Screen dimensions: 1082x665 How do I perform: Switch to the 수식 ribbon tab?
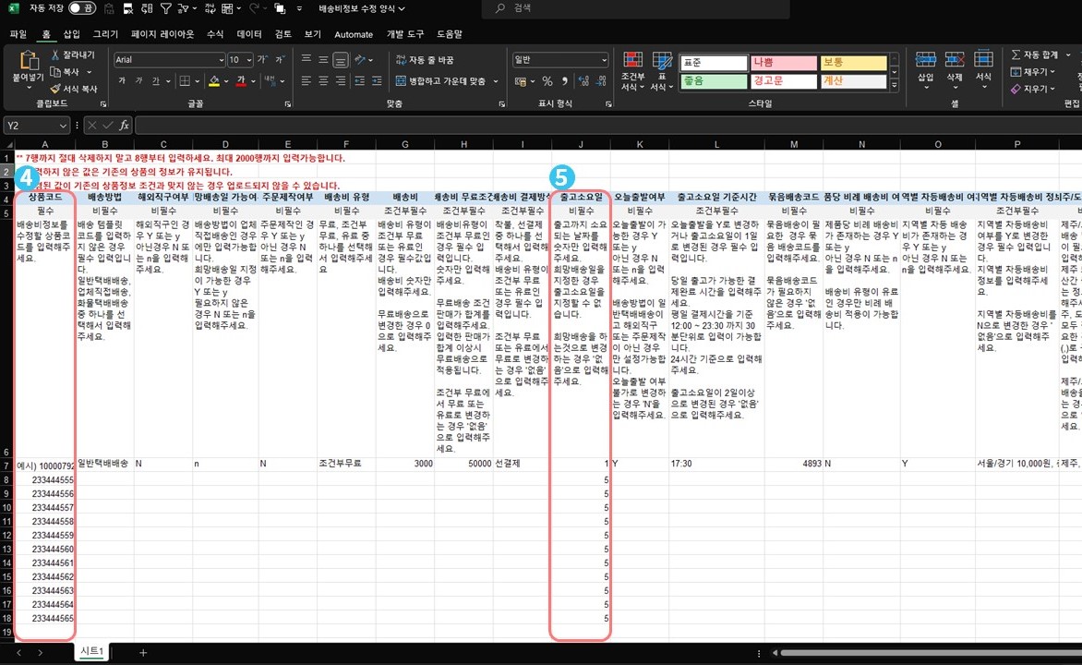215,34
